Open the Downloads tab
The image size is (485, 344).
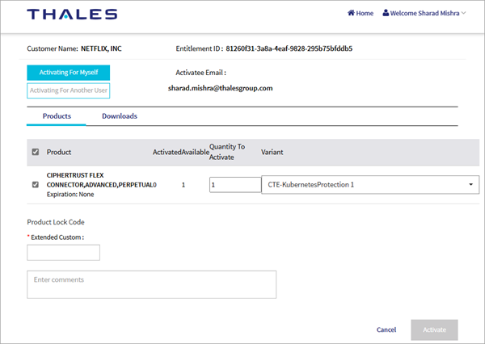coord(119,116)
